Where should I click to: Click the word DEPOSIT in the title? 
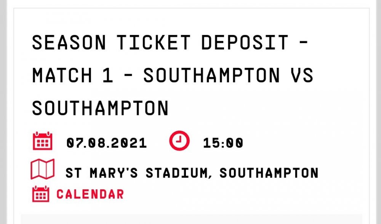coord(244,43)
